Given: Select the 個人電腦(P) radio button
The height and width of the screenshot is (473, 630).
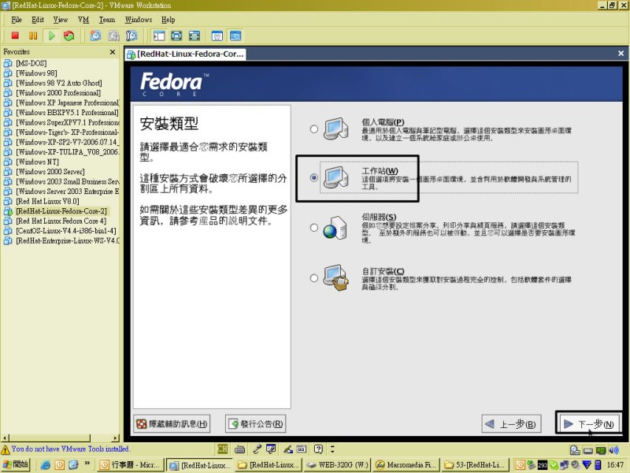Looking at the screenshot, I should click(x=314, y=129).
